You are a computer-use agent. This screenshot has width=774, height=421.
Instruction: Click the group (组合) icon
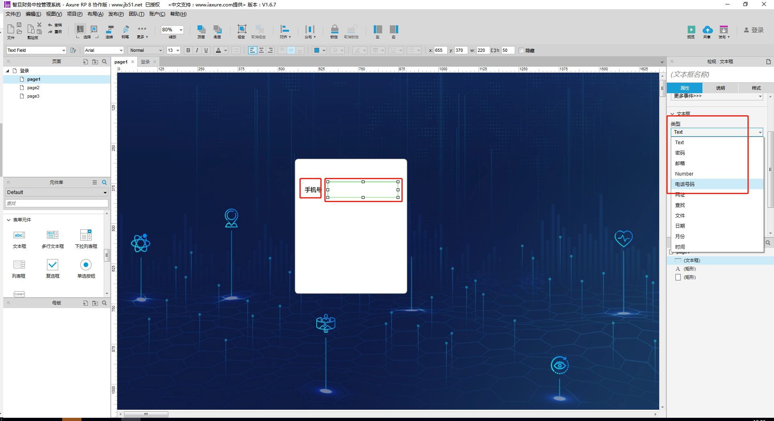pyautogui.click(x=242, y=29)
